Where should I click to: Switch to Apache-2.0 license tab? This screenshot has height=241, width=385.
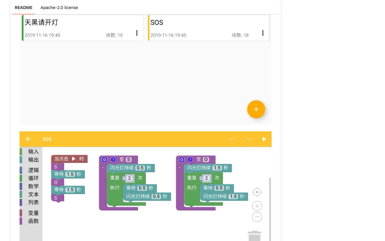click(59, 8)
